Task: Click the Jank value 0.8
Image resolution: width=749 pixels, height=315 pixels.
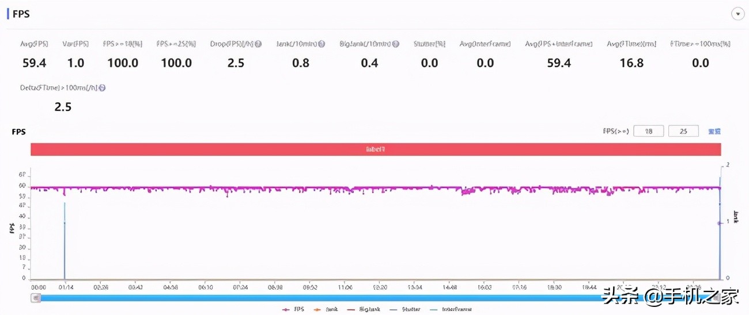Action: point(301,63)
